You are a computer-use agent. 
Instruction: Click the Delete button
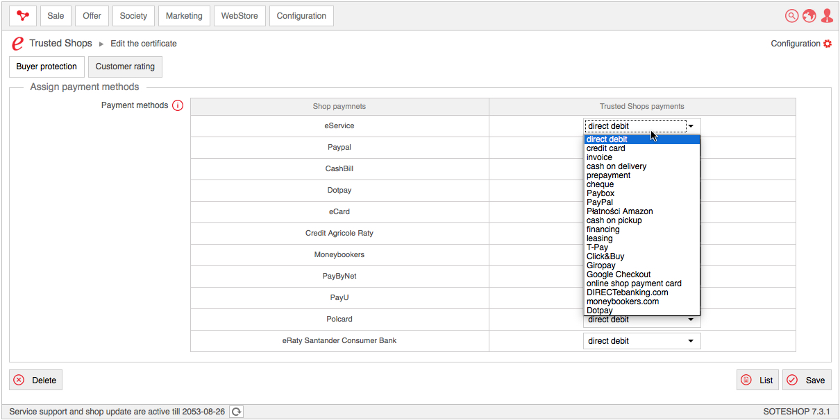(x=35, y=380)
